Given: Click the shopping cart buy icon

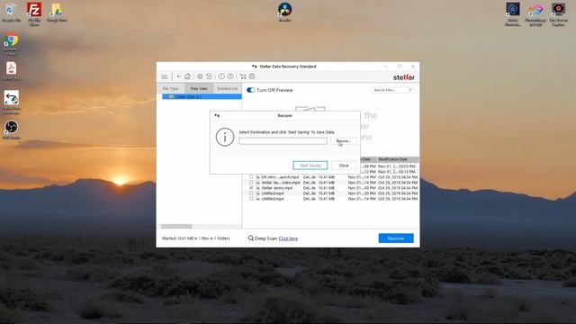Looking at the screenshot, I should [x=243, y=76].
